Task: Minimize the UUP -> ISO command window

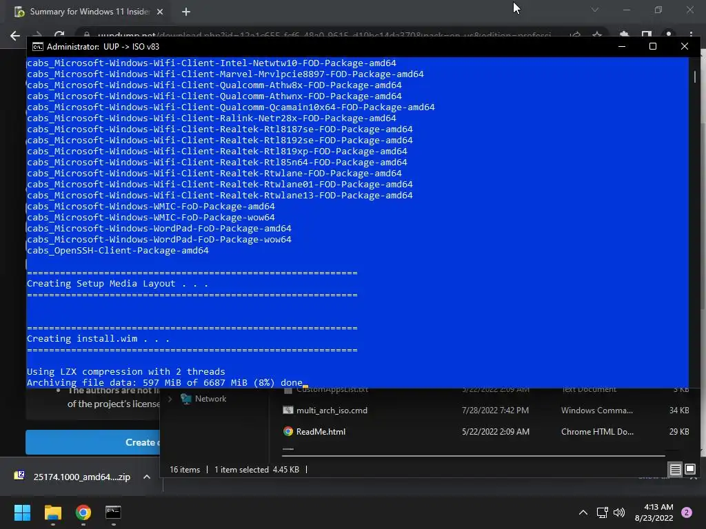Action: (622, 46)
